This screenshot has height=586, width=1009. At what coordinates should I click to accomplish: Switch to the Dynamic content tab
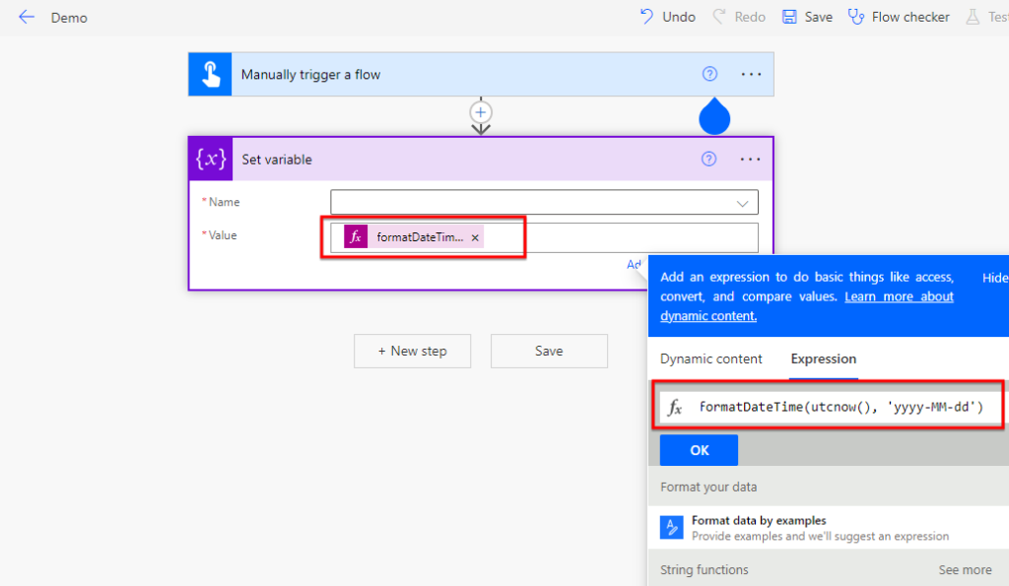pos(711,358)
